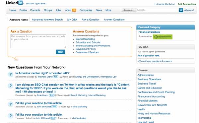
Task: Click the question mark icon beside 'center right' question
Action: click(11, 74)
